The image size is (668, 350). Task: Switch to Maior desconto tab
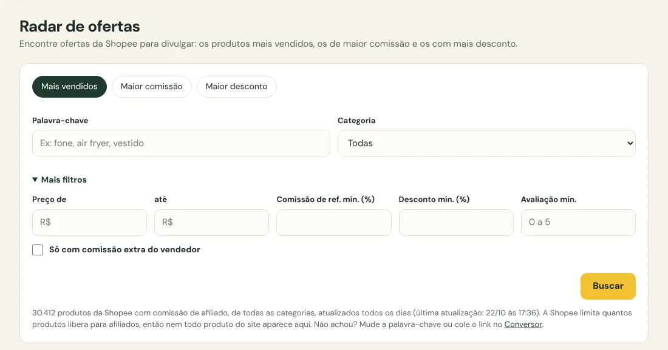click(236, 86)
